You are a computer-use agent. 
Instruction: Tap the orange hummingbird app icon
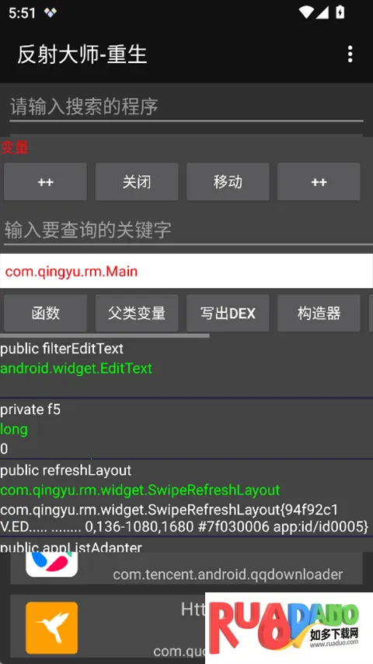[51, 627]
